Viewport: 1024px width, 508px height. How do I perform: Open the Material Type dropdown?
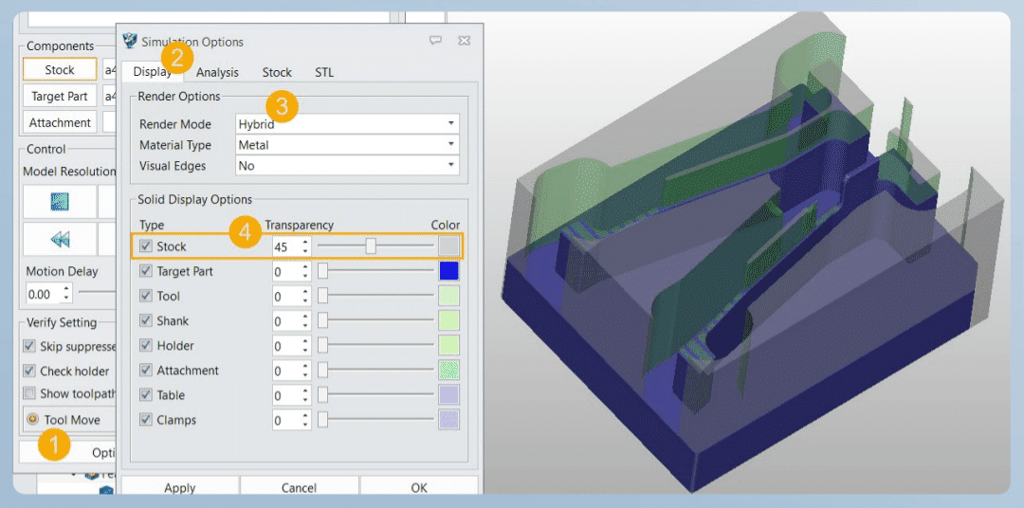(347, 145)
